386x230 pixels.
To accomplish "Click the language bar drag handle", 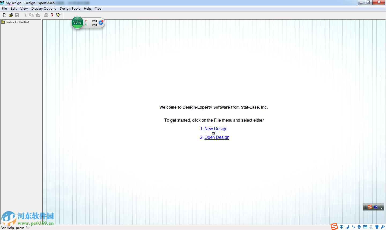I will click(x=365, y=207).
